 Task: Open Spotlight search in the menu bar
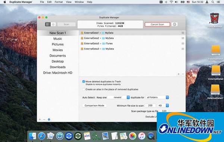click(x=213, y=2)
